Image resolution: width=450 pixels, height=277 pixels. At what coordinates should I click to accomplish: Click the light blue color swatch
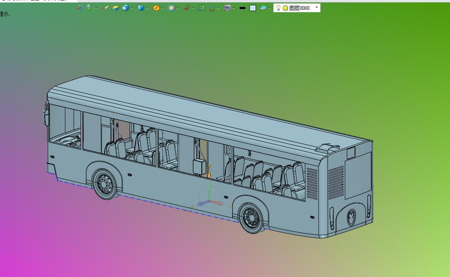click(x=253, y=8)
